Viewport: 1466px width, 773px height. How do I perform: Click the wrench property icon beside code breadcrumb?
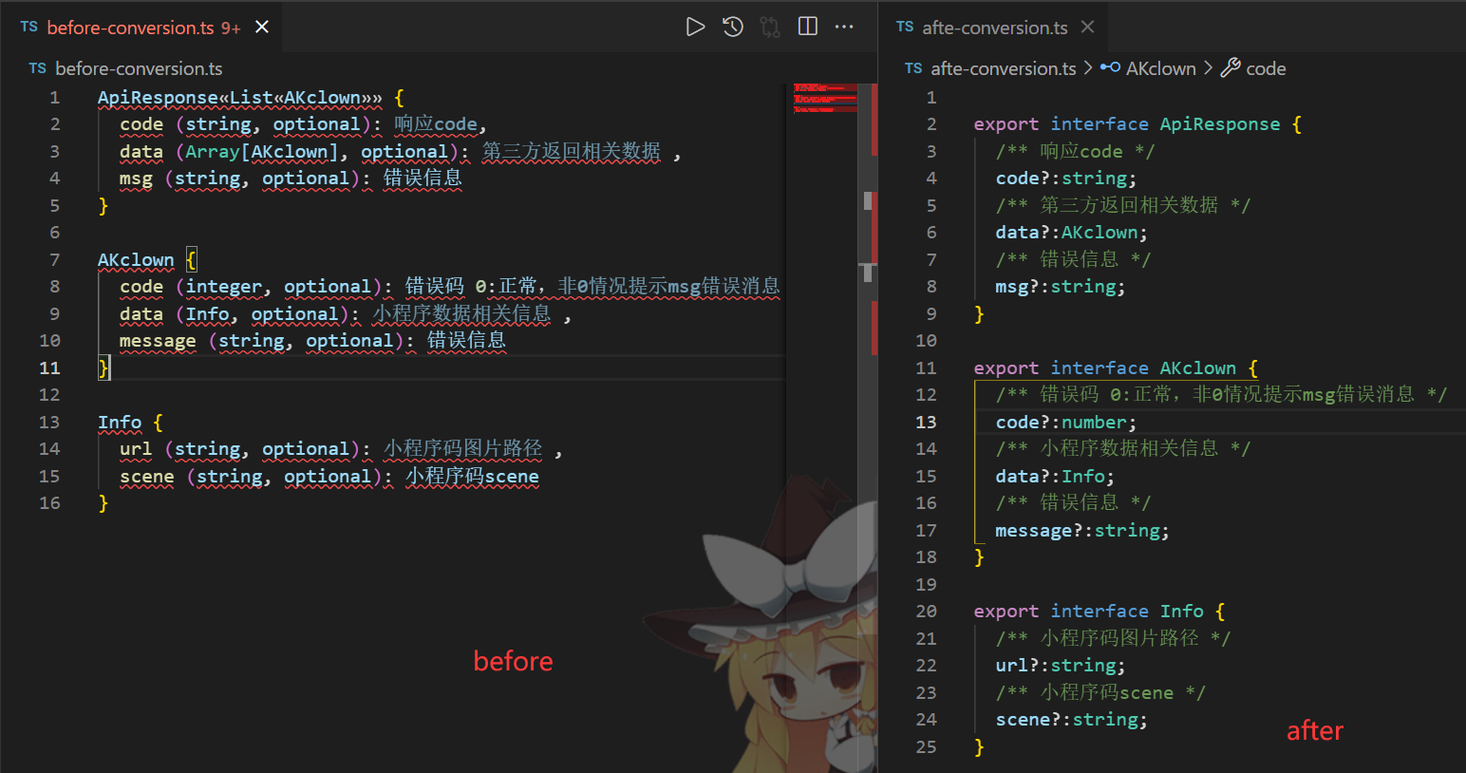click(x=1231, y=67)
